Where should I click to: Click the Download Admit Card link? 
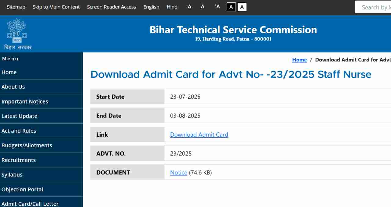(199, 135)
